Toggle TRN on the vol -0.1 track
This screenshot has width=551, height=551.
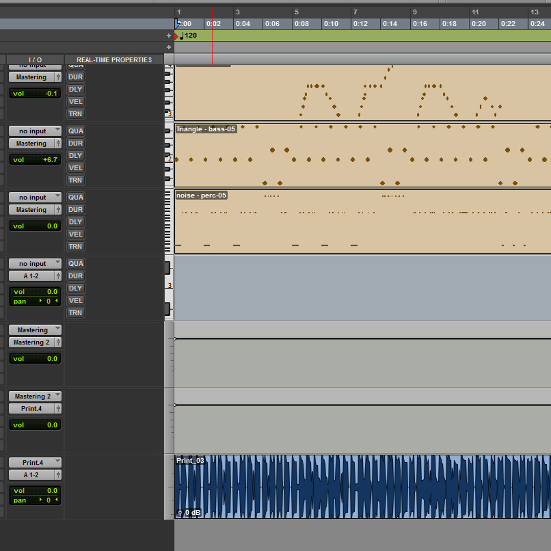click(76, 114)
